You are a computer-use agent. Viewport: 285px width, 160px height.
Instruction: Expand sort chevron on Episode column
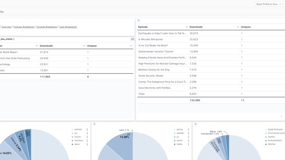(x=186, y=27)
